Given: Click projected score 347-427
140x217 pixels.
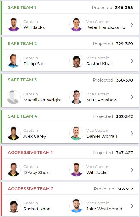Looking at the screenshot, I should click(x=124, y=153).
